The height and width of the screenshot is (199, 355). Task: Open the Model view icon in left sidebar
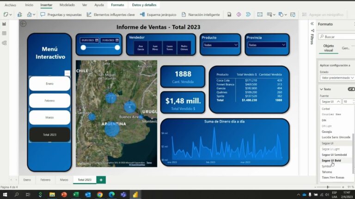[4, 43]
